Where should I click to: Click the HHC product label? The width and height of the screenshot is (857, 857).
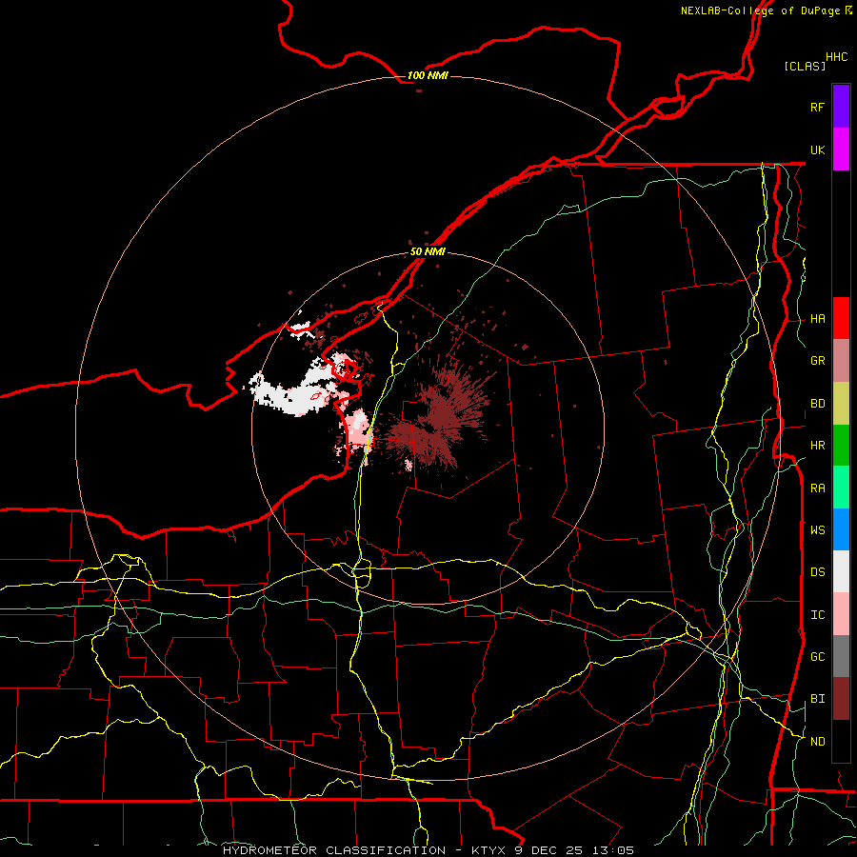(837, 56)
